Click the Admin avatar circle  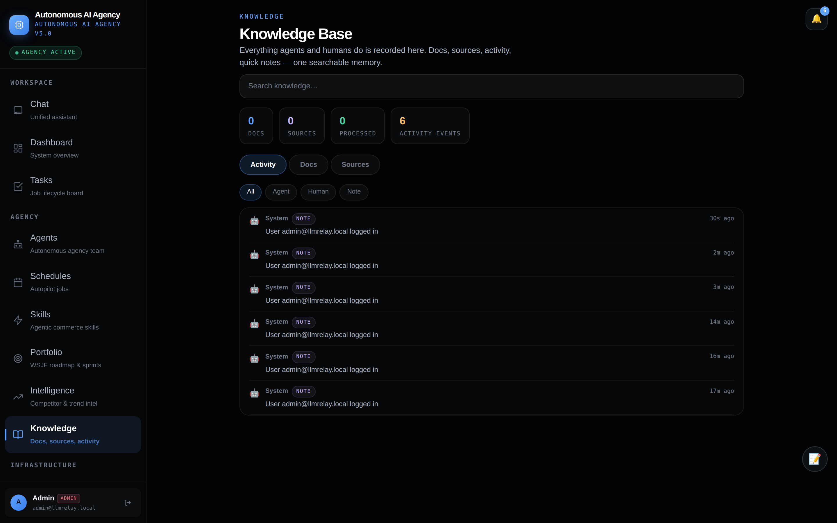pyautogui.click(x=19, y=502)
